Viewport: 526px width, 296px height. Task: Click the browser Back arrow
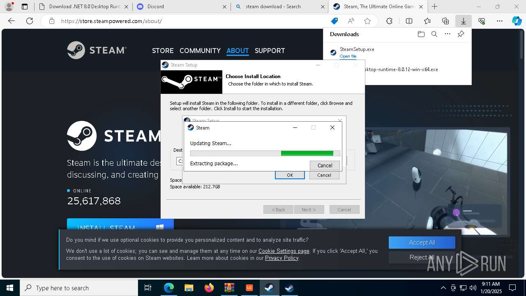pos(12,21)
